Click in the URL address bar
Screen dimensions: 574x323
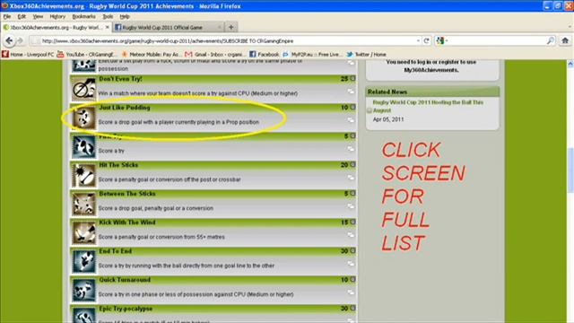pyautogui.click(x=227, y=40)
